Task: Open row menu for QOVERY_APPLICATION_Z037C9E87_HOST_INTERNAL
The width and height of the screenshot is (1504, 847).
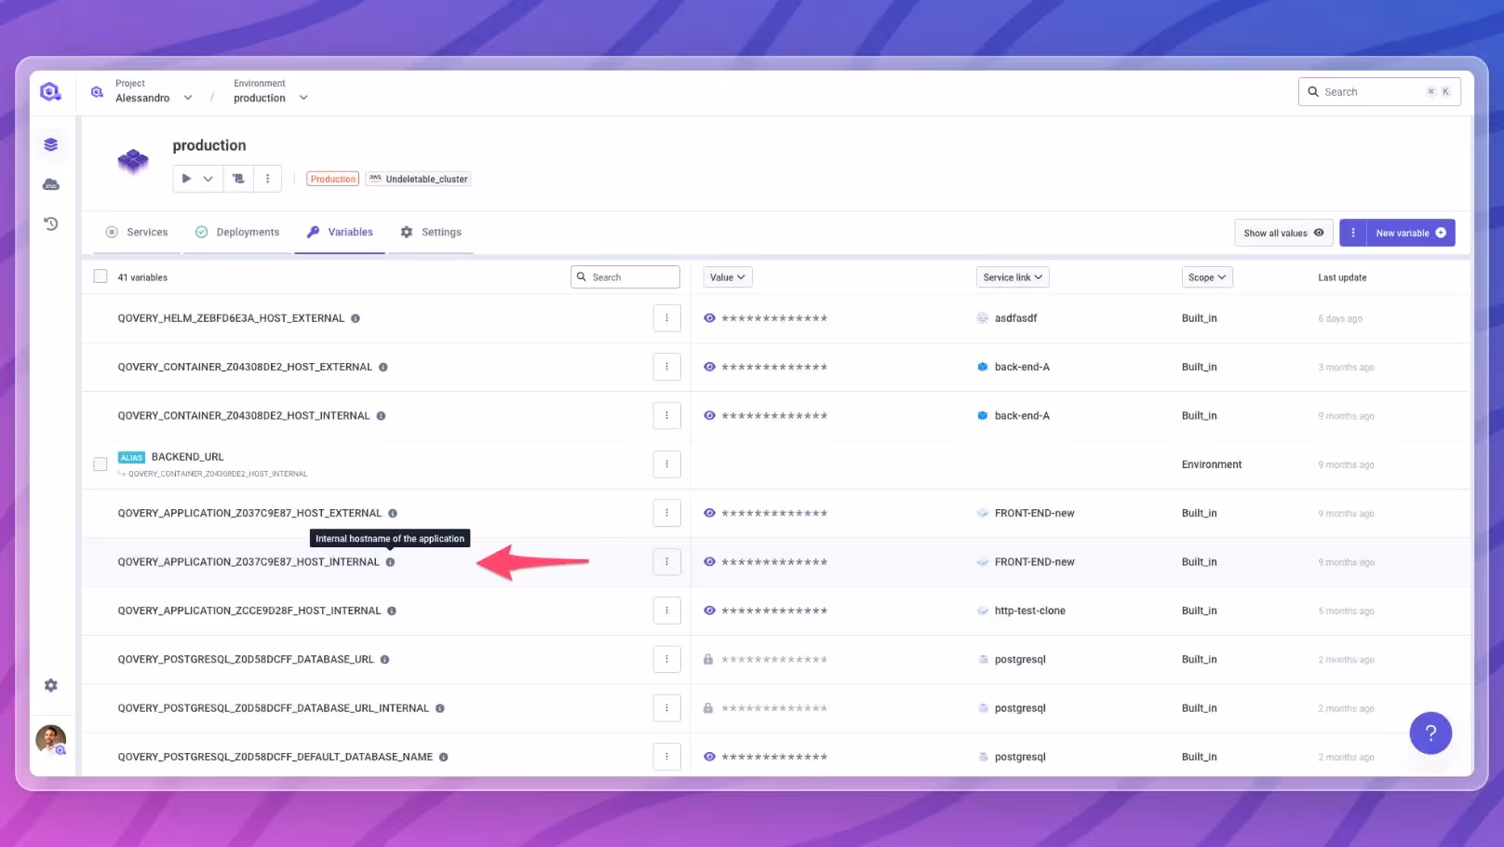Action: [666, 562]
